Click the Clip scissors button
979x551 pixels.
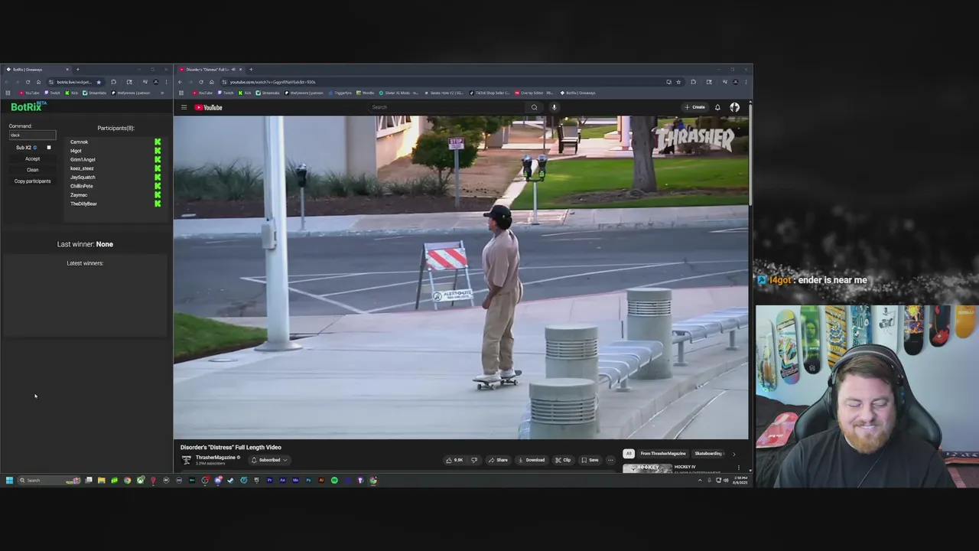[x=563, y=460]
